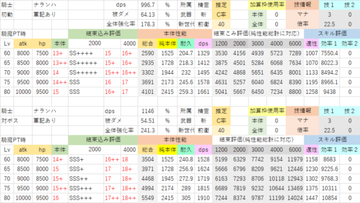Select the 耐久 cell 204.7
The image size is (360, 203).
(186, 53)
